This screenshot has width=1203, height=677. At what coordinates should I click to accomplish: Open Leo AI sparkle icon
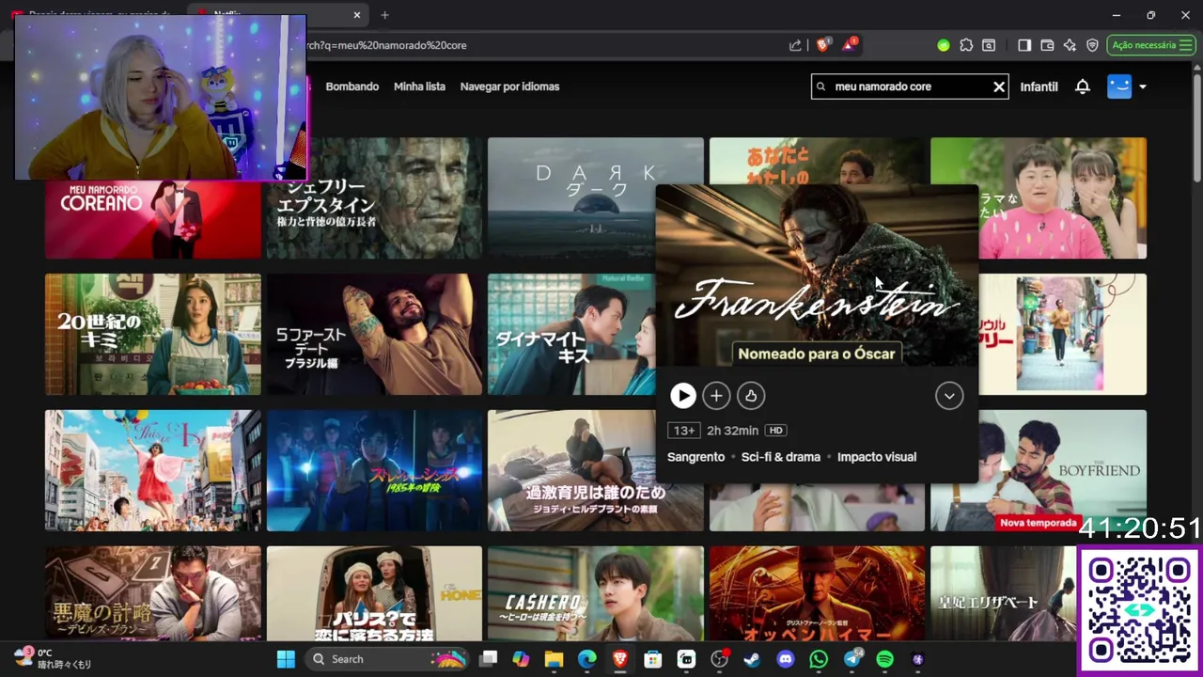[1070, 45]
